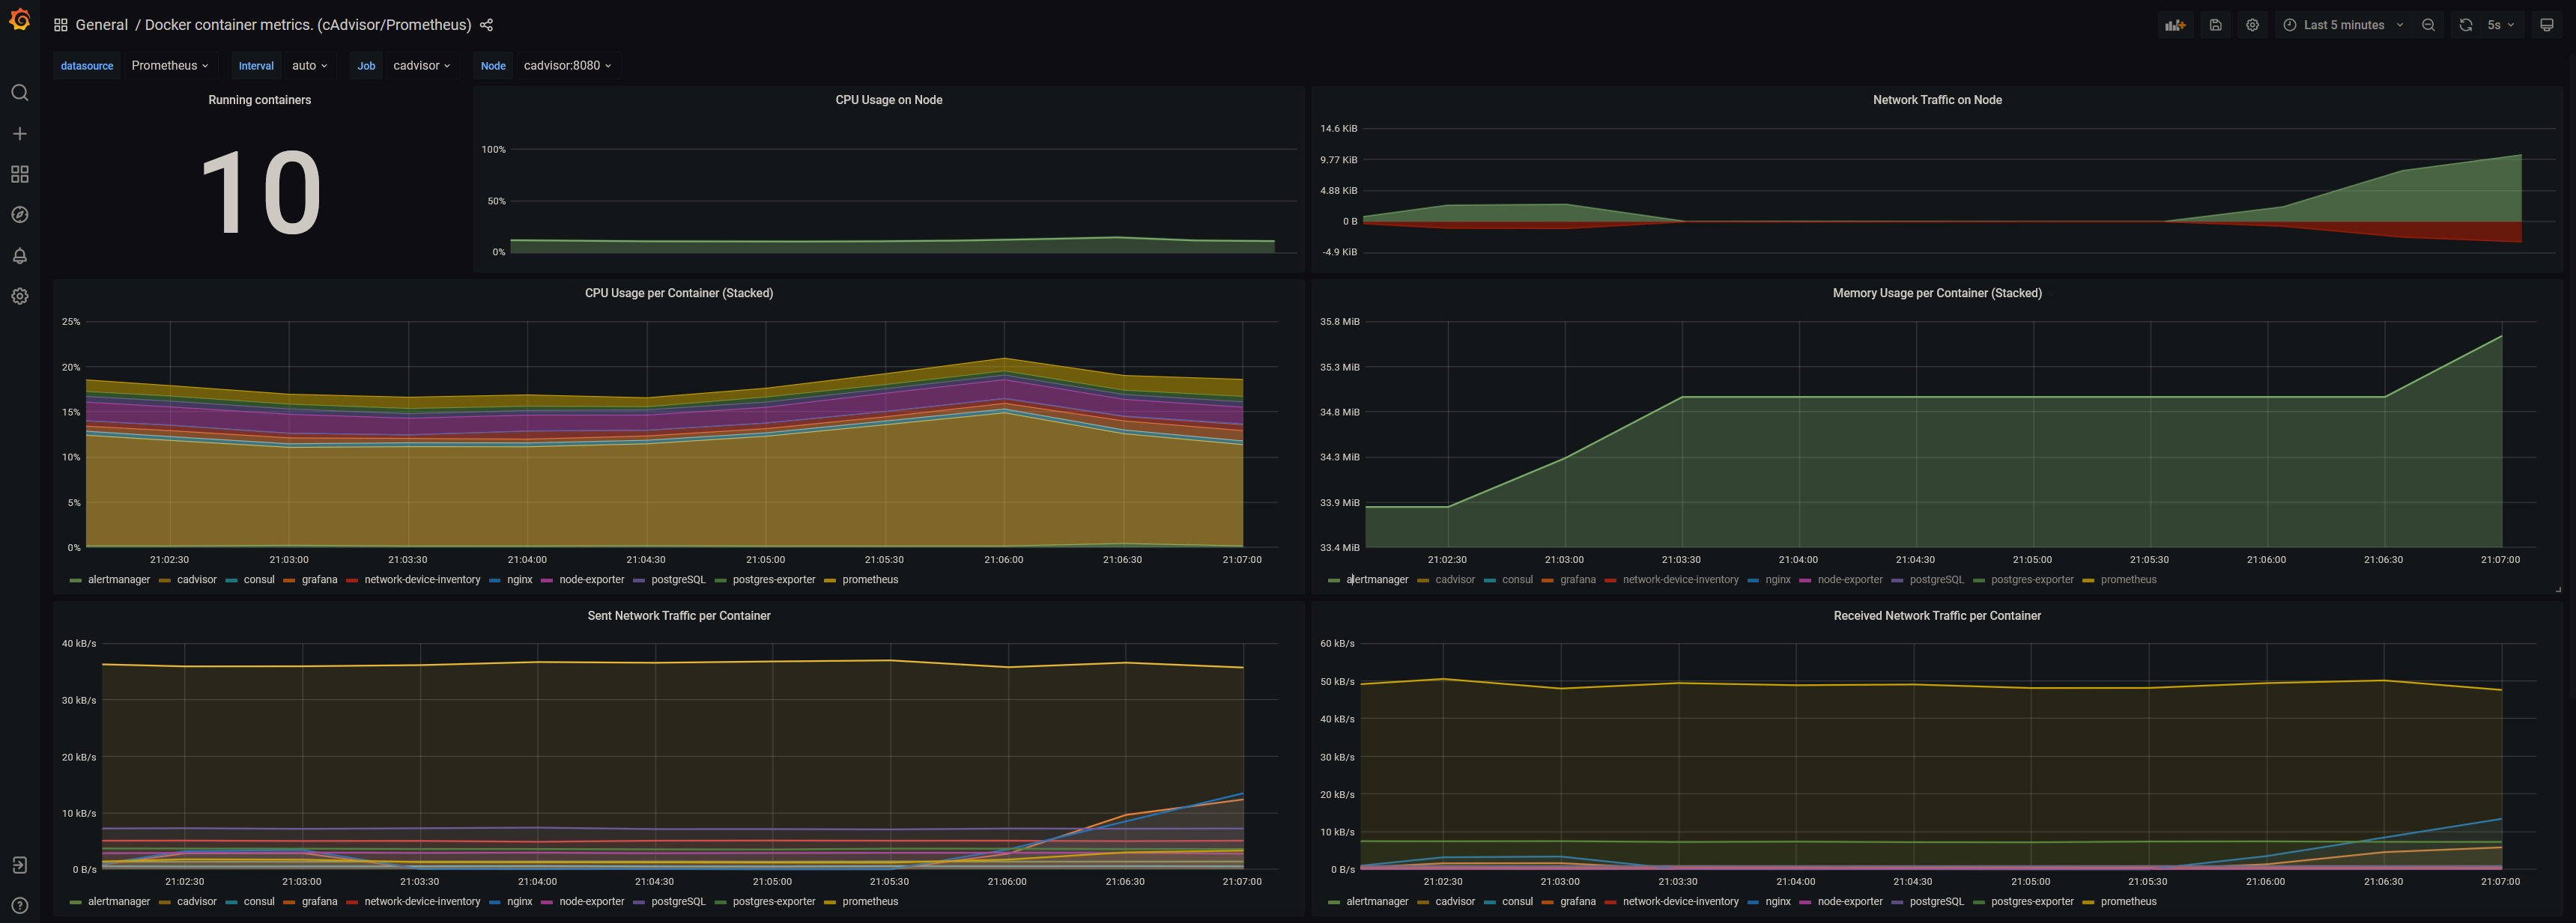This screenshot has width=2576, height=923.
Task: Toggle nginx series in Sent Network Traffic legend
Action: pyautogui.click(x=519, y=901)
